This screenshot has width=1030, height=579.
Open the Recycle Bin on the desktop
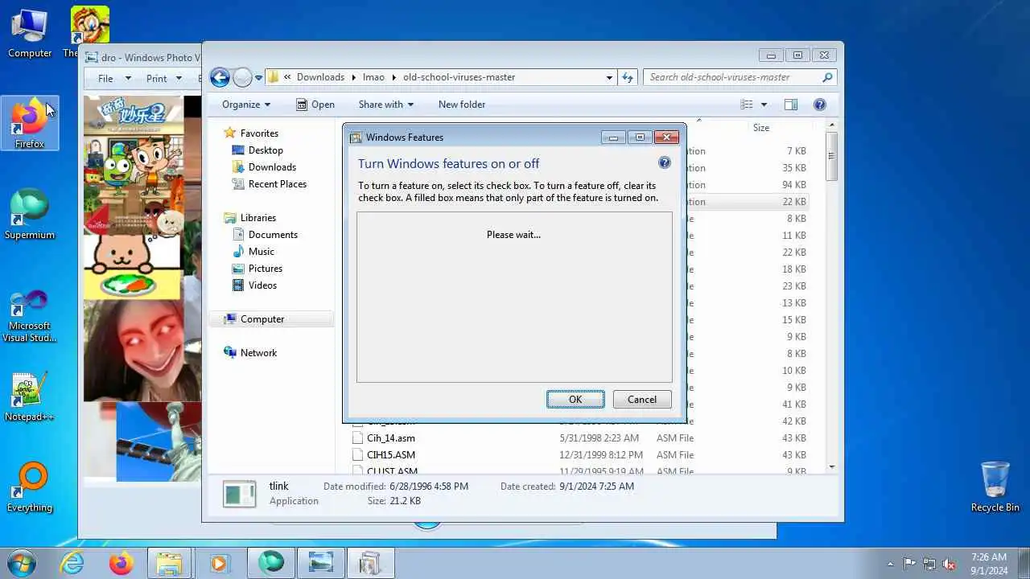(x=995, y=487)
